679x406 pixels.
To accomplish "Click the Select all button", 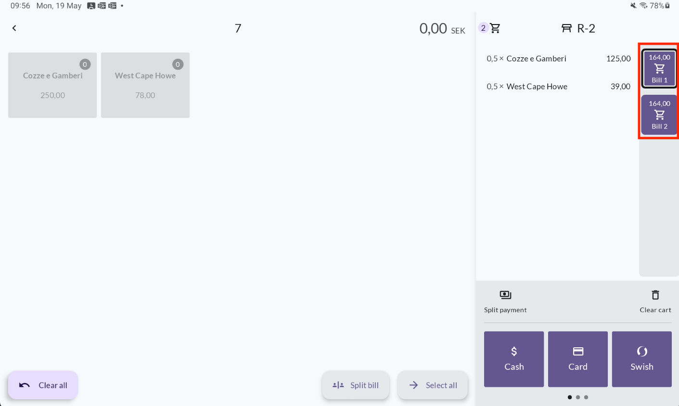I will tap(433, 385).
